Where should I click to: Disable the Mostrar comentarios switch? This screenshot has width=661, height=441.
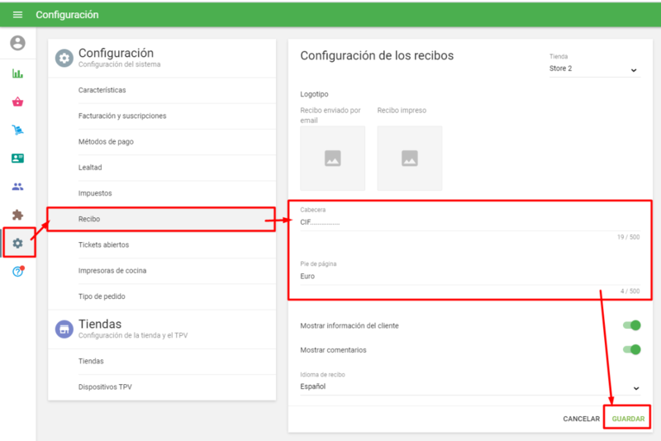(x=632, y=349)
